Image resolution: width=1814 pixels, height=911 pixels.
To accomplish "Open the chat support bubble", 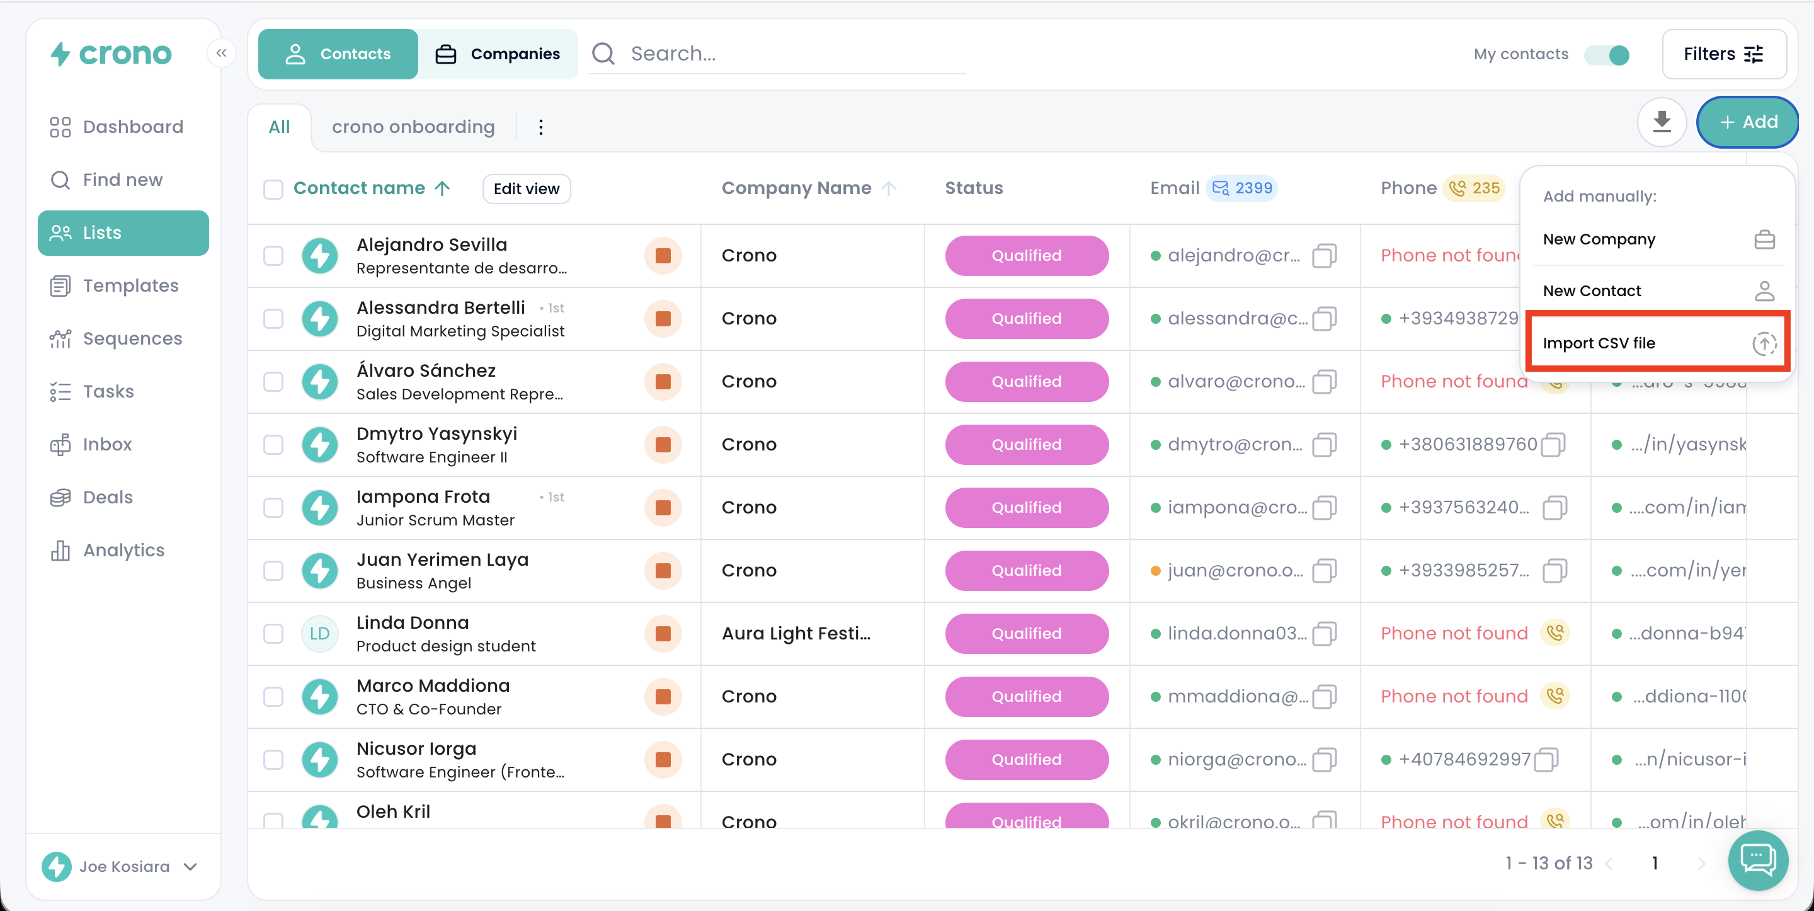I will [x=1758, y=859].
